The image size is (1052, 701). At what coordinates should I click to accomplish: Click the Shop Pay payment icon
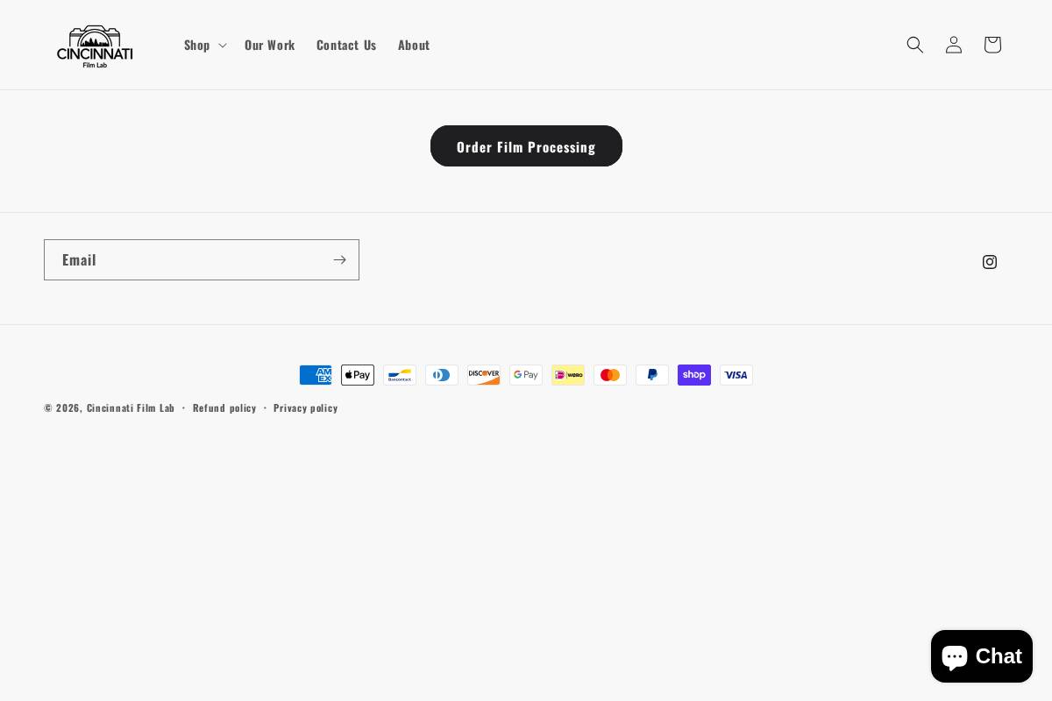coord(694,375)
